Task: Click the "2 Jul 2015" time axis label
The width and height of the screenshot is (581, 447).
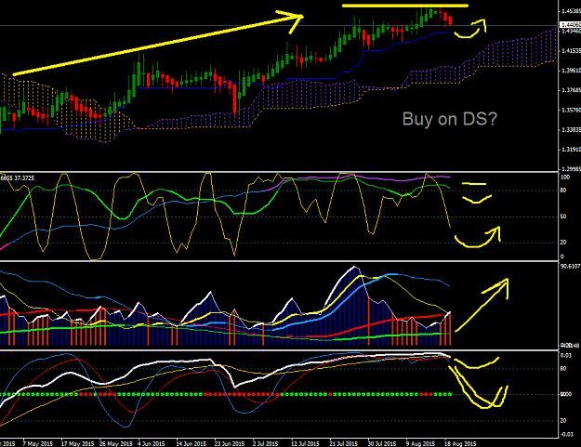Action: click(265, 443)
